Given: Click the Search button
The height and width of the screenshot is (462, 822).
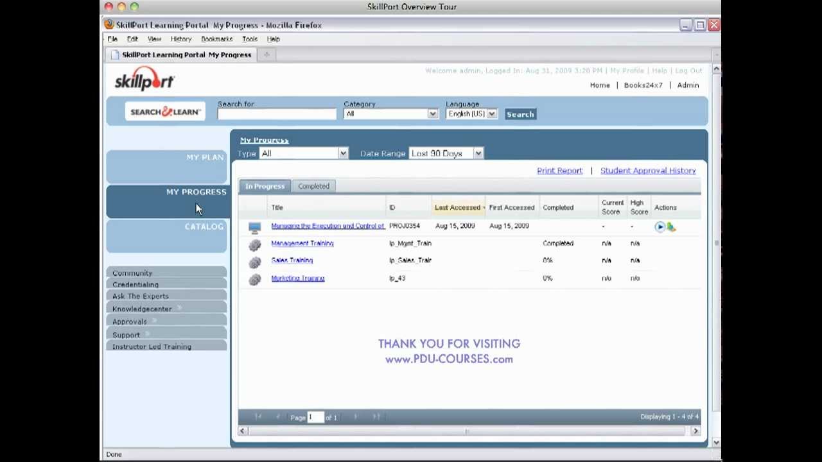Looking at the screenshot, I should [520, 114].
